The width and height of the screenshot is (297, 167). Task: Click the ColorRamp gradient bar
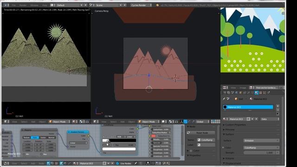pyautogui.click(x=119, y=141)
